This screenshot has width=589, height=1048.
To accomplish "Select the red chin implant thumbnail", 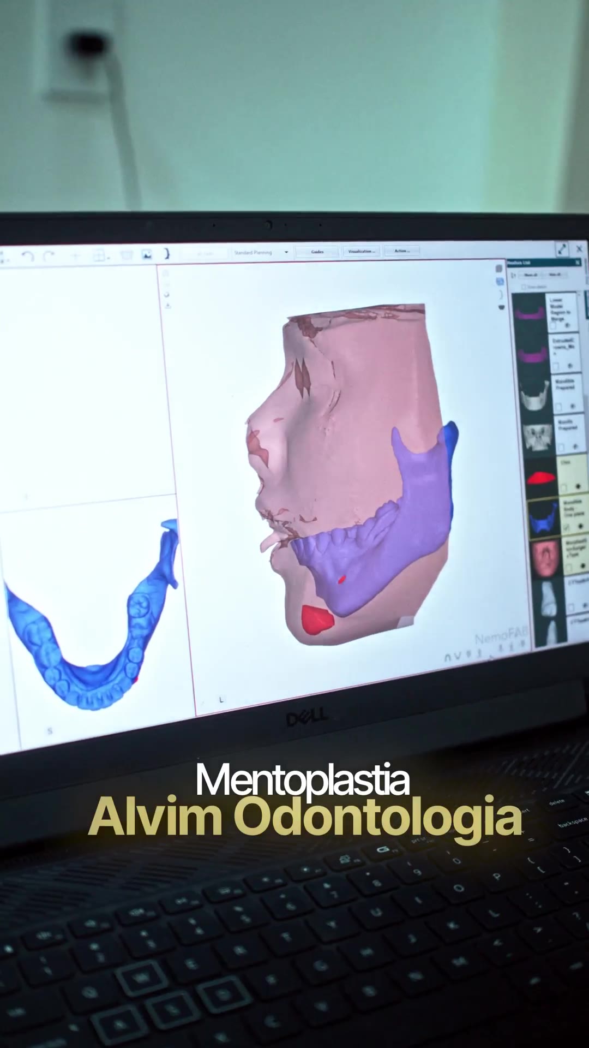I will 541,478.
